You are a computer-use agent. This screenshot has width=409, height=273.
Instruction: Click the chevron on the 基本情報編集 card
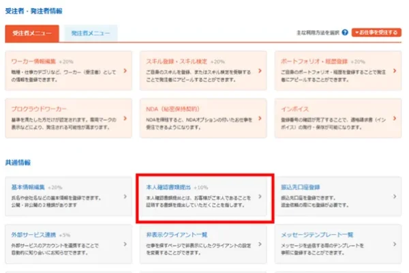tap(125, 197)
